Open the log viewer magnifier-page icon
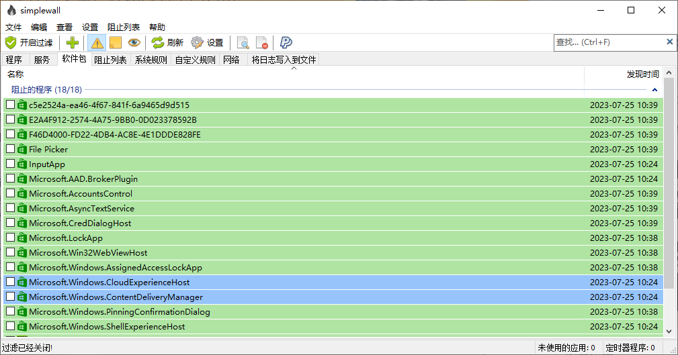The image size is (678, 355). [243, 43]
